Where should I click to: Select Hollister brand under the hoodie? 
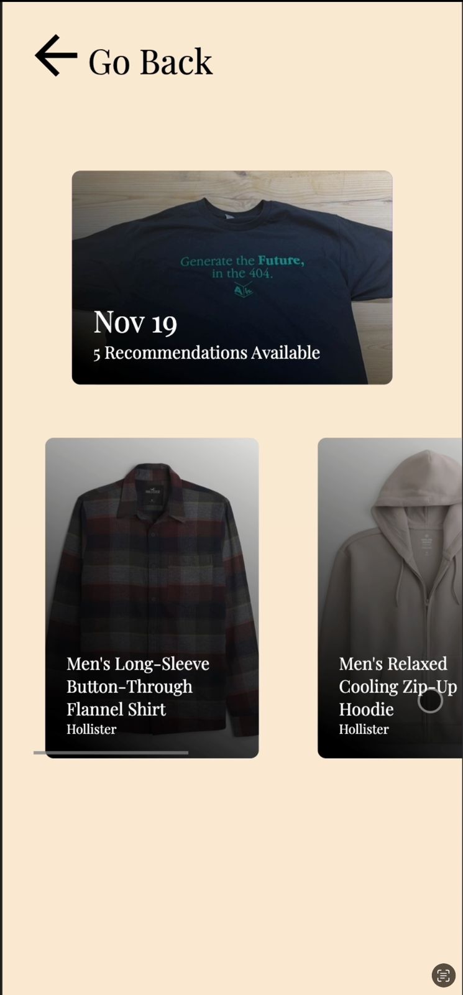point(364,729)
